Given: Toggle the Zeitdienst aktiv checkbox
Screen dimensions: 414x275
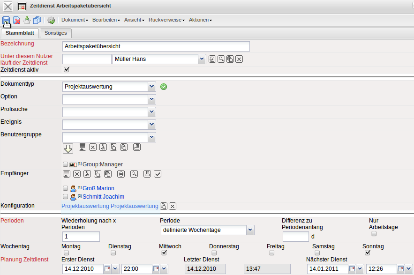Looking at the screenshot, I should pyautogui.click(x=67, y=70).
